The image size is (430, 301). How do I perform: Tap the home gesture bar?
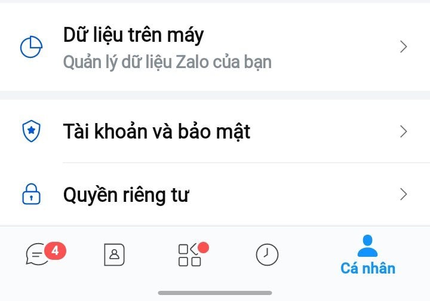click(x=215, y=293)
